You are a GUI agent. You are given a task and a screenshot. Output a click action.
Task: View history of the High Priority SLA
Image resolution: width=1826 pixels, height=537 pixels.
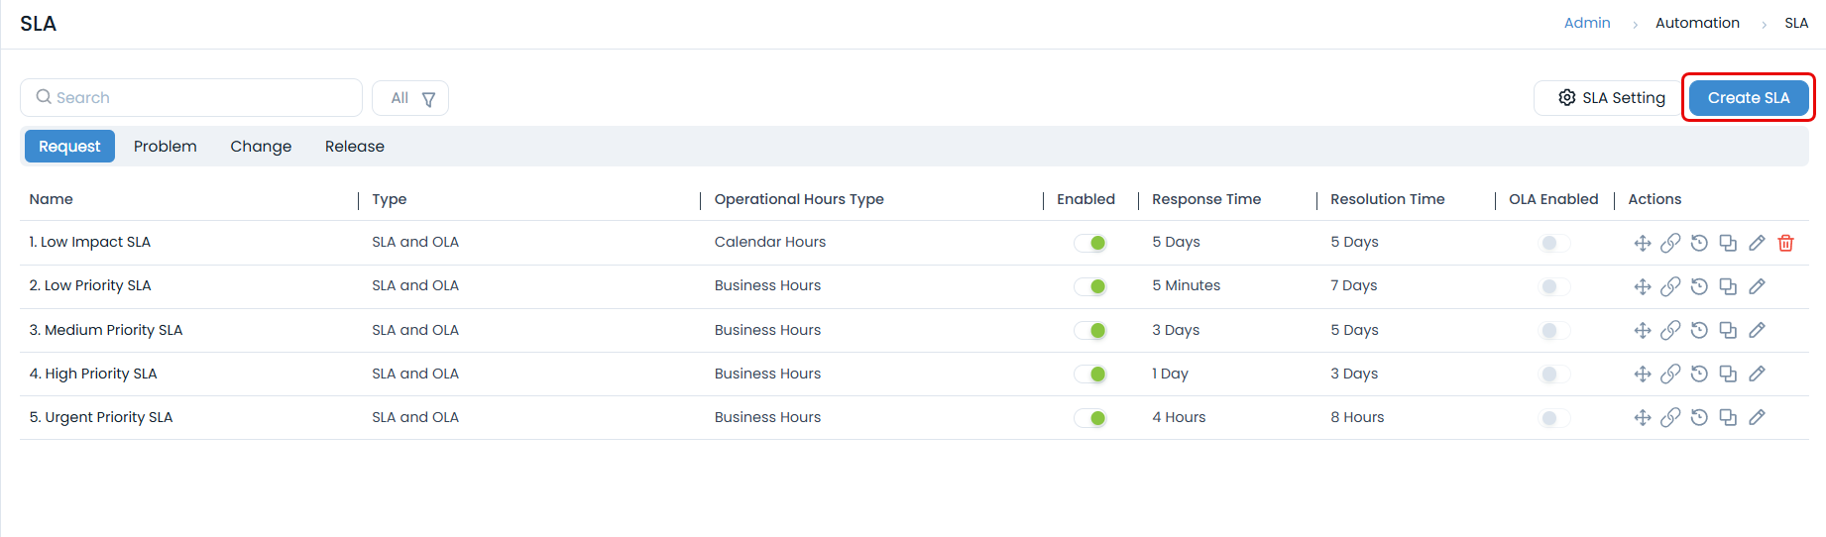pos(1699,374)
